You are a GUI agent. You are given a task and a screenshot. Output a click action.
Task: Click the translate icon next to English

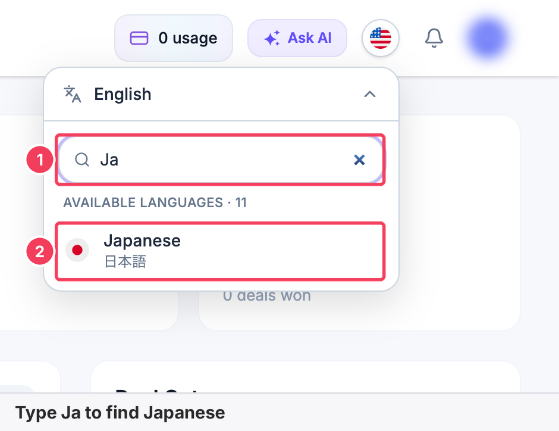(x=73, y=94)
